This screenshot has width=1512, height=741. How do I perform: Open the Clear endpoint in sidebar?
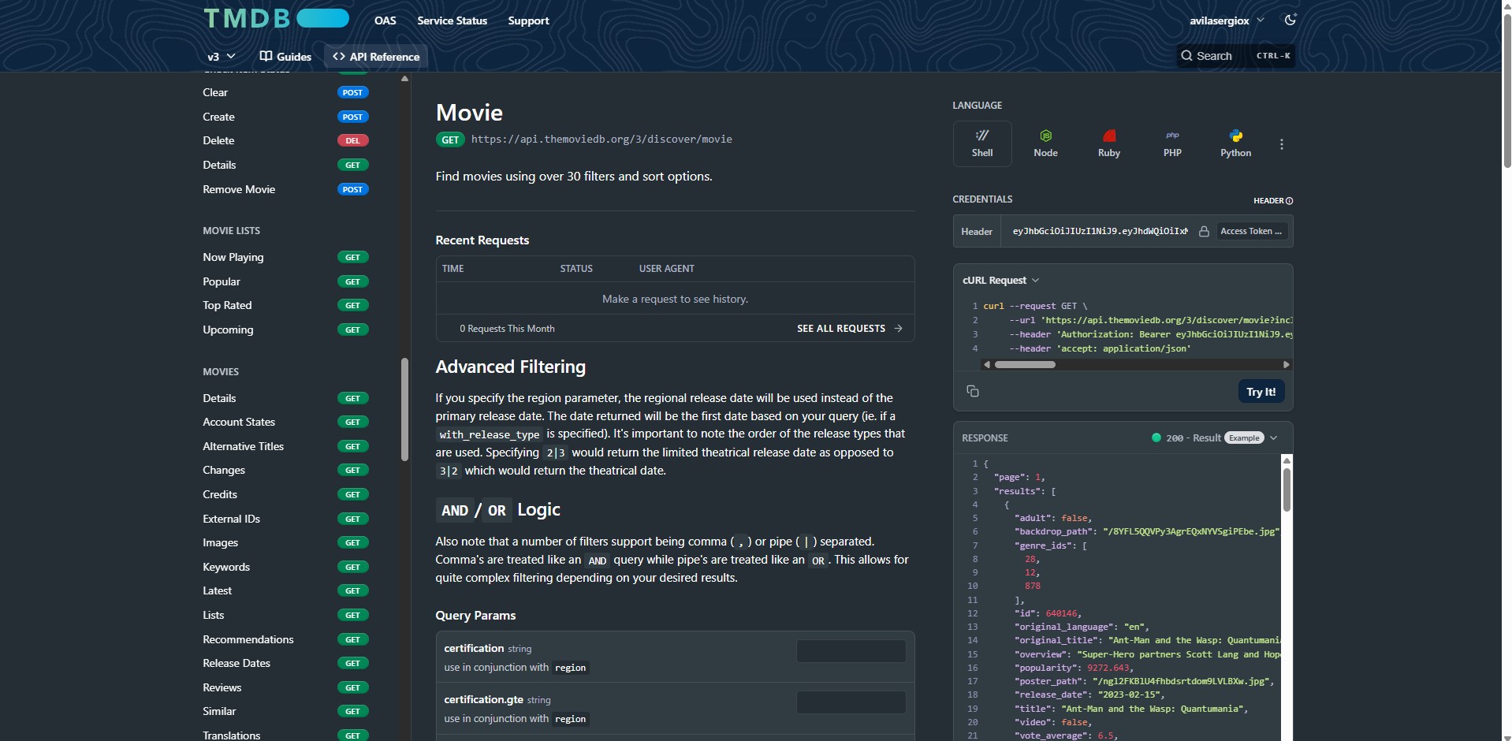pos(285,92)
